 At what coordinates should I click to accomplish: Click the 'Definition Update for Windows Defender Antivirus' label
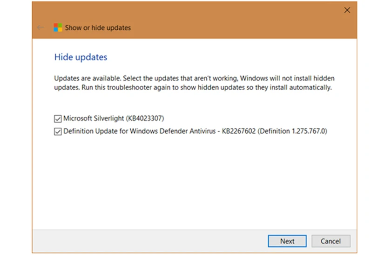(195, 131)
